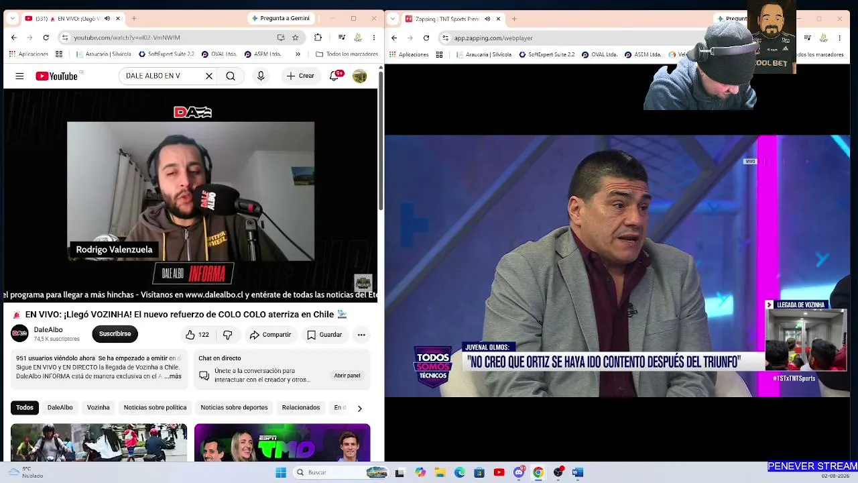Open the Crear menu on YouTube
Viewport: 858px width, 483px height.
[x=300, y=76]
